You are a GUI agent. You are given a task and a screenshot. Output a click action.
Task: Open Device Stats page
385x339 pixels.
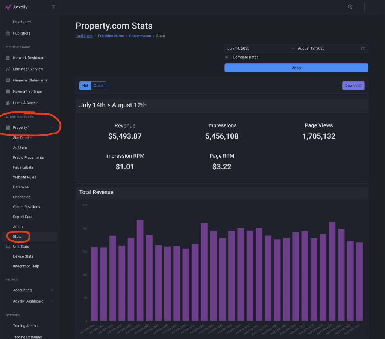(x=23, y=256)
